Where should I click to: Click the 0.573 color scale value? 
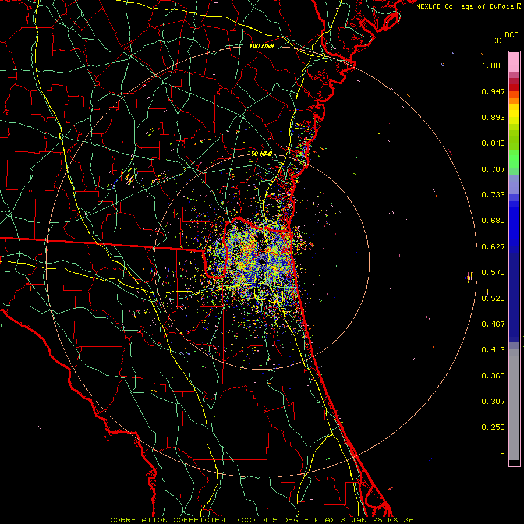[x=493, y=272]
